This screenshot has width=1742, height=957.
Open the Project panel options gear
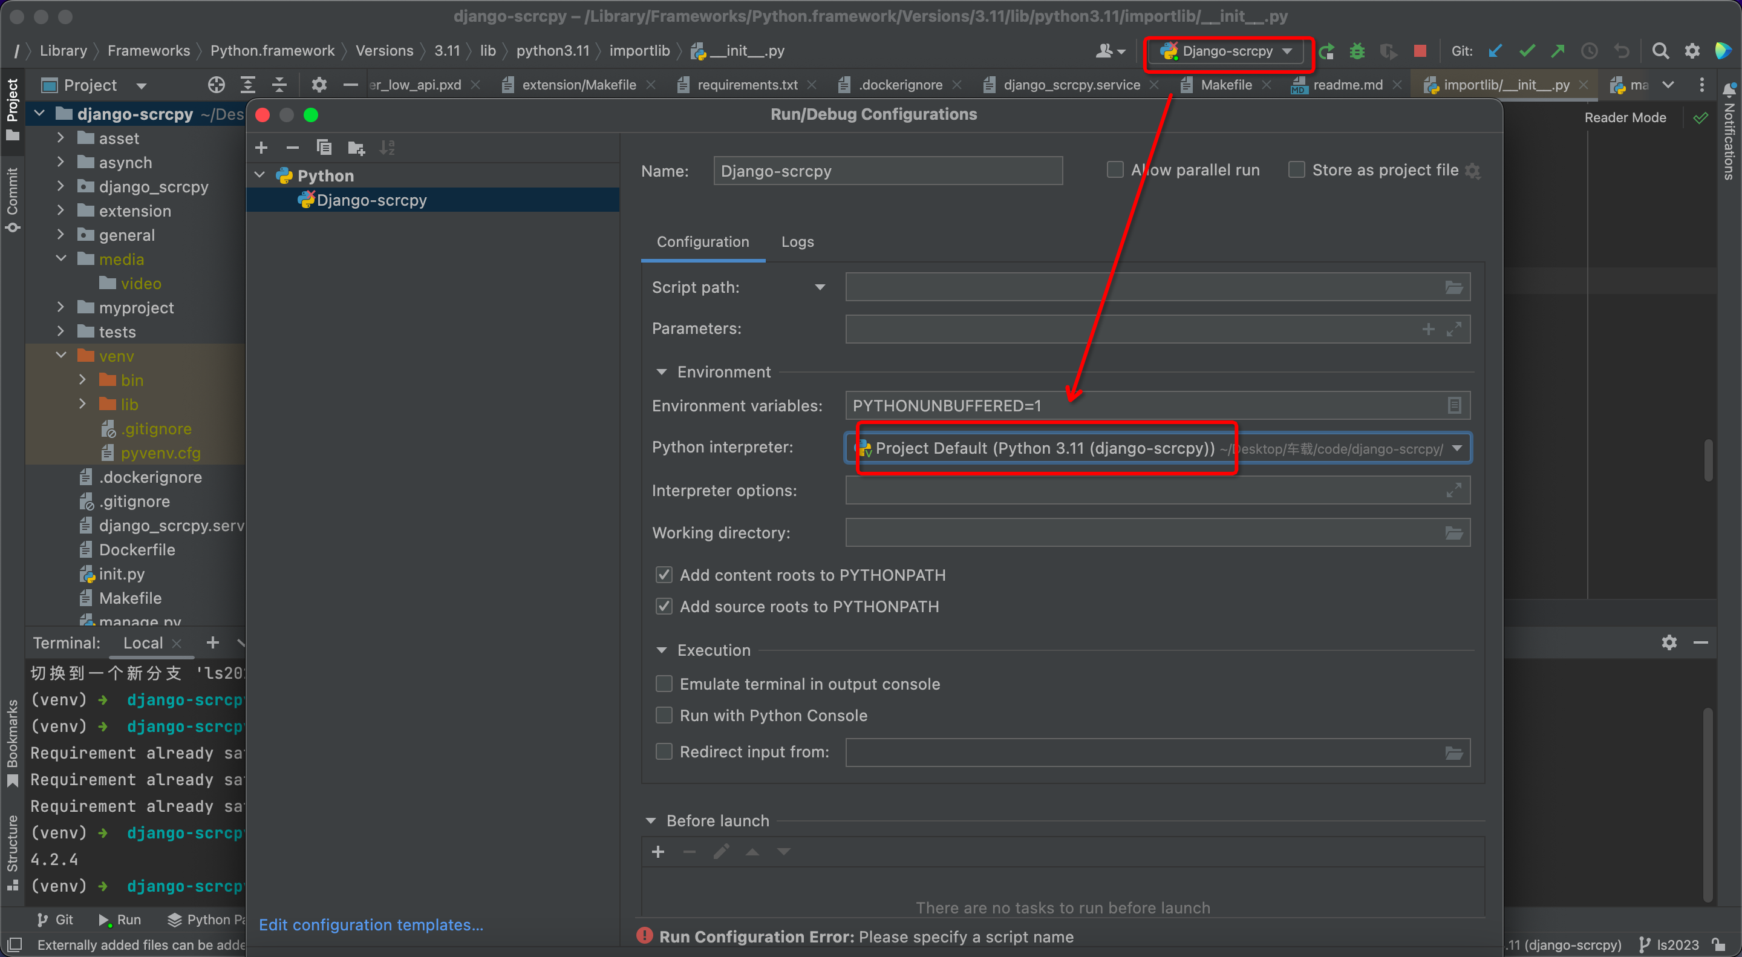click(319, 85)
